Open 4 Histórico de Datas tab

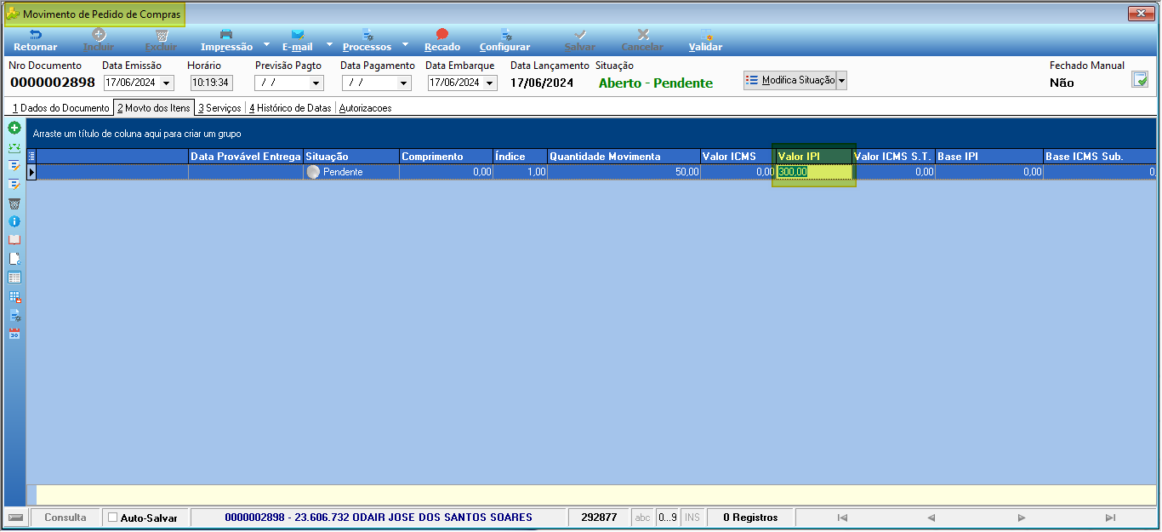tap(291, 108)
